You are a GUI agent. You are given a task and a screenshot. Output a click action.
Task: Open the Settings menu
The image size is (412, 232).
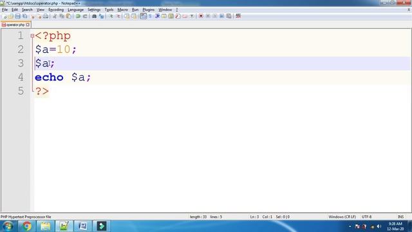(x=94, y=10)
